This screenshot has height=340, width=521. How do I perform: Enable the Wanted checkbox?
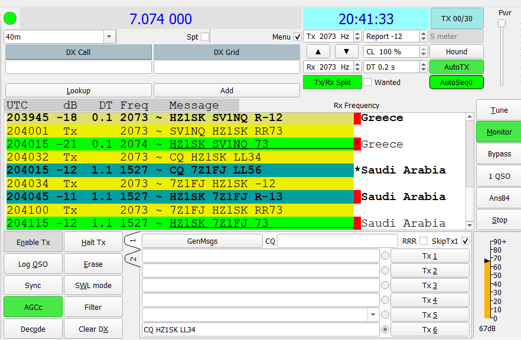coord(367,82)
